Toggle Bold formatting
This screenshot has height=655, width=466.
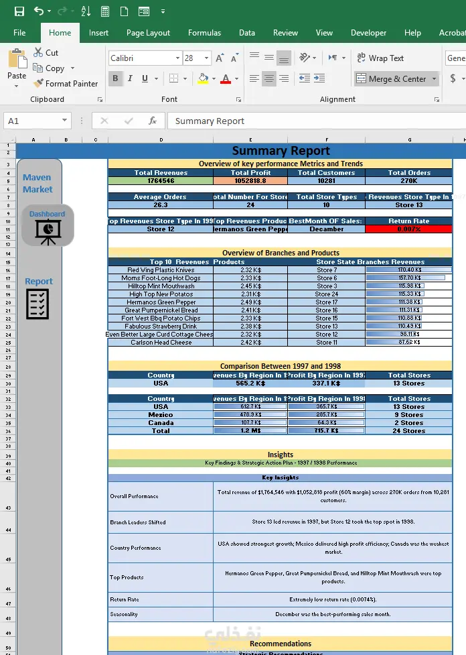(116, 78)
